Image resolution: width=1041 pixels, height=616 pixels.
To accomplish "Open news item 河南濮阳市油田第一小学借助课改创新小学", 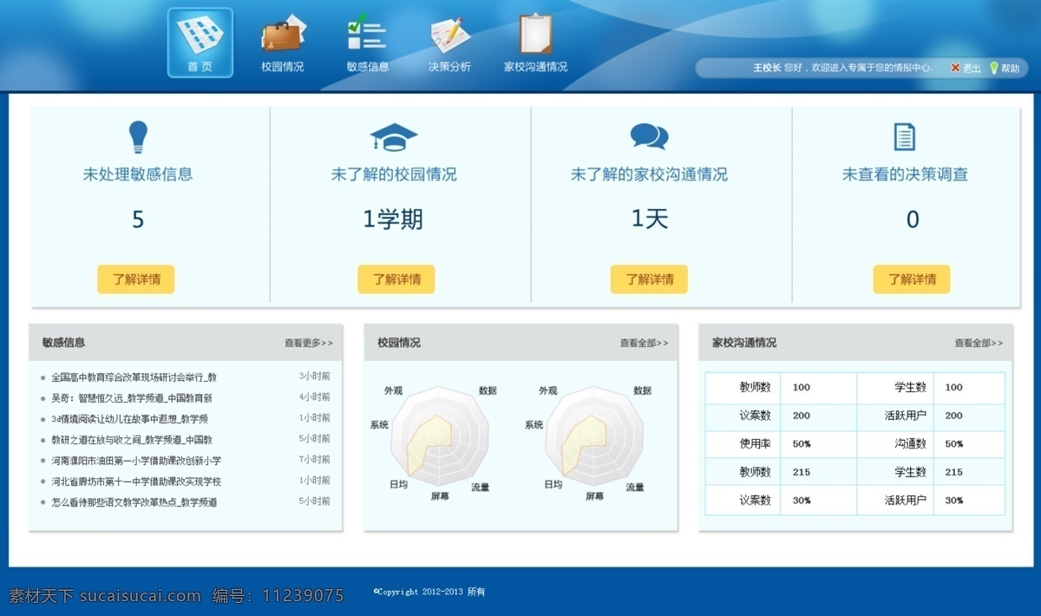I will [x=136, y=461].
